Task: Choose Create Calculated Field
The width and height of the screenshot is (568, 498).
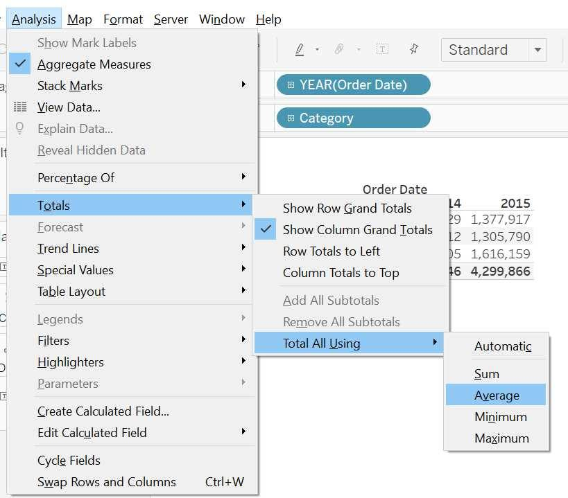Action: [103, 411]
